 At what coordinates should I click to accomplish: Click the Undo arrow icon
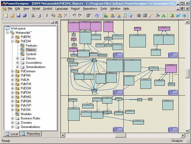[74, 16]
